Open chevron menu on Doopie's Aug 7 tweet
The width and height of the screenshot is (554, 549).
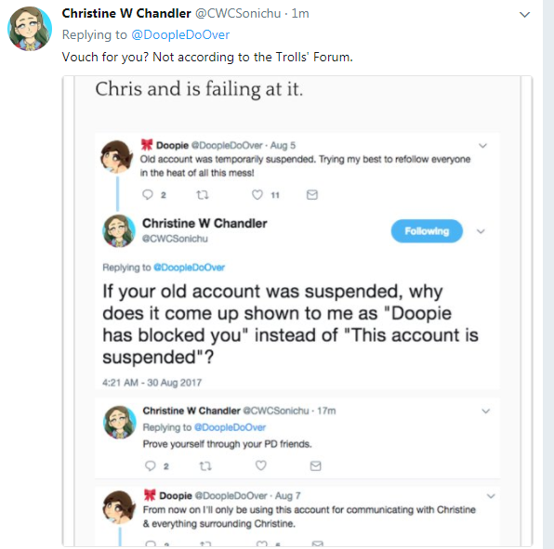coord(491,496)
